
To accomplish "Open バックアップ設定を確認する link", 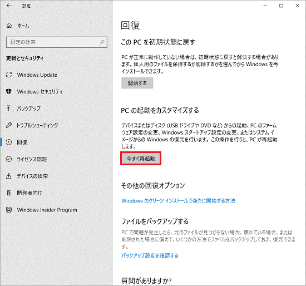I will point(150,255).
